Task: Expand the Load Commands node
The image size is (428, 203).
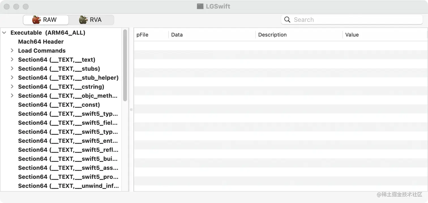Action: (12, 51)
